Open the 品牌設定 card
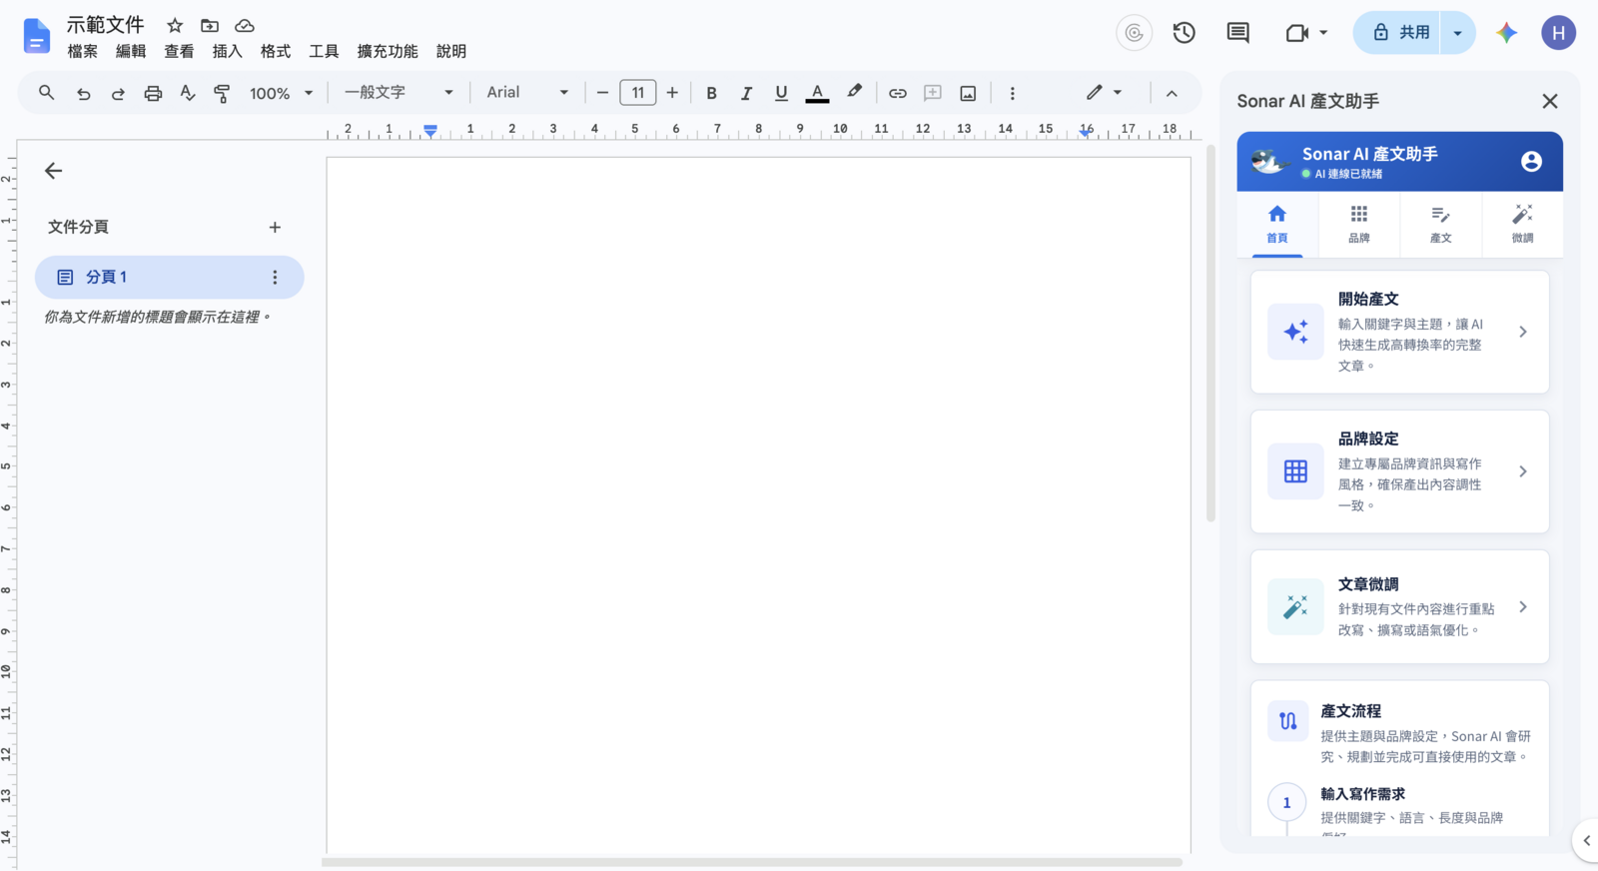This screenshot has height=871, width=1598. click(1399, 471)
